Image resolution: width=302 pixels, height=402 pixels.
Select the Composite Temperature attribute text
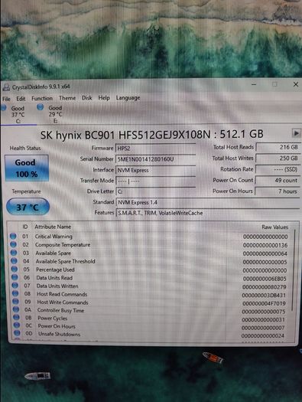point(63,245)
